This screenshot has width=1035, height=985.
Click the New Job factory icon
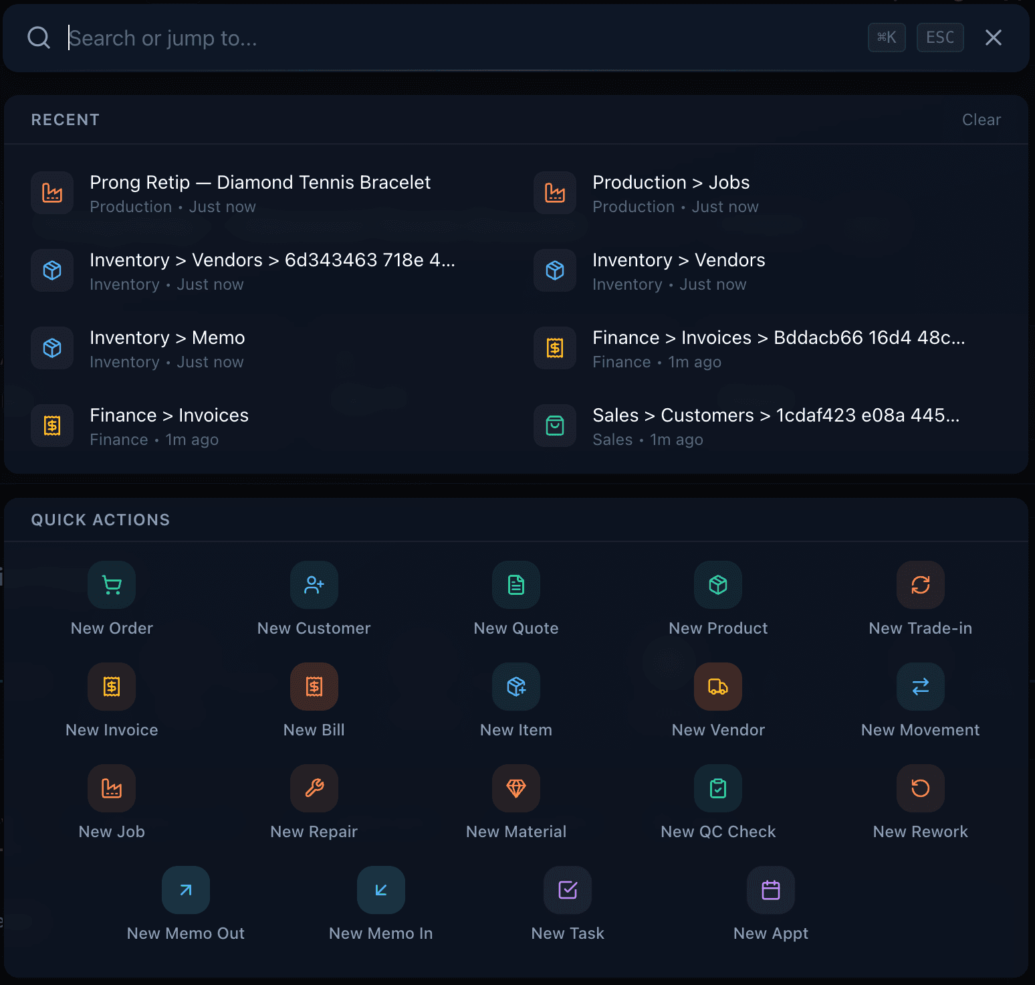pyautogui.click(x=112, y=788)
